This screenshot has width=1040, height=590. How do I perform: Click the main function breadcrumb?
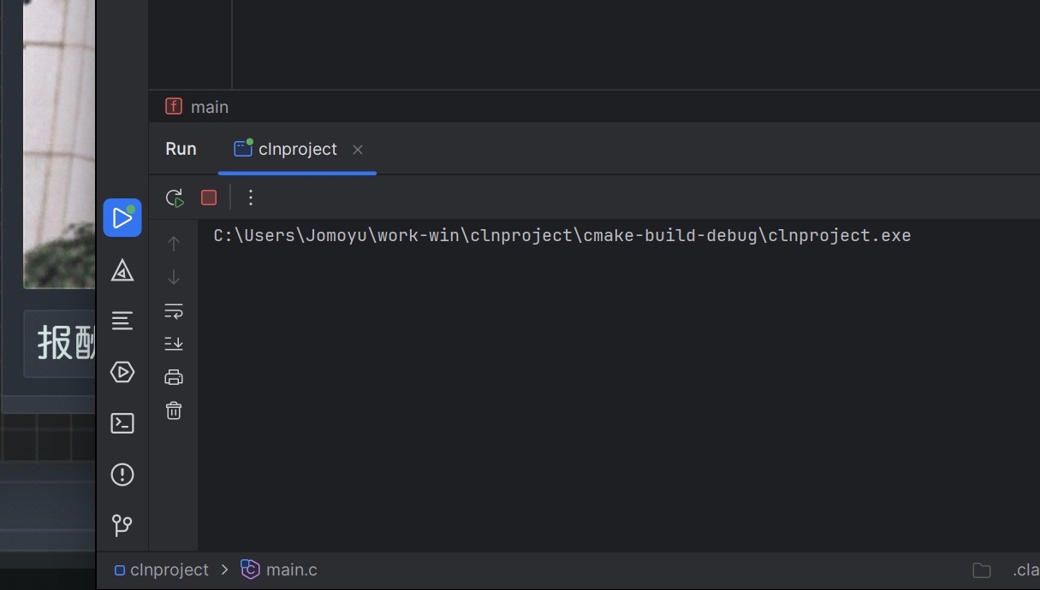tap(208, 107)
